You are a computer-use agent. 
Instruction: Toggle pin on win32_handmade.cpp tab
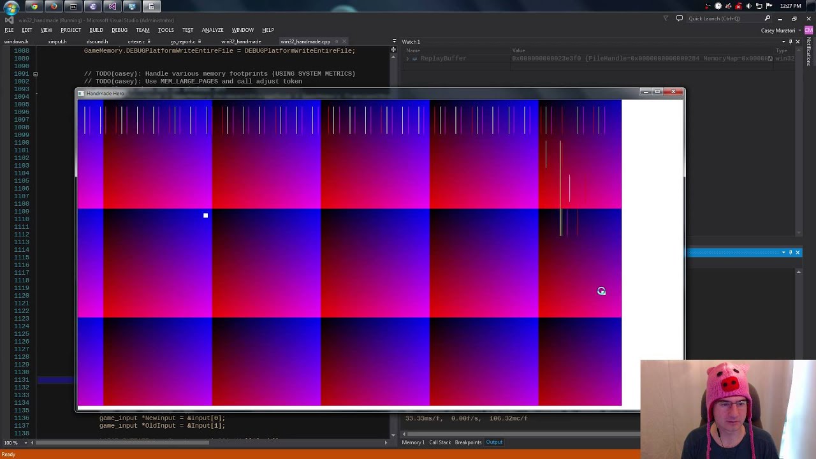tap(337, 42)
